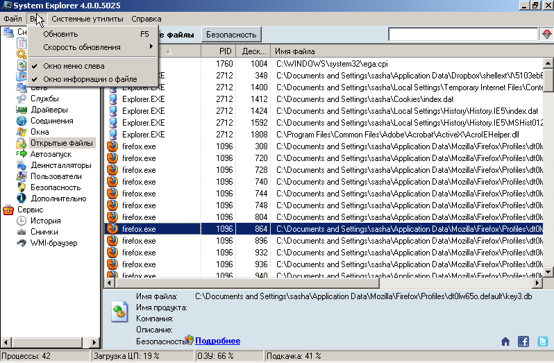Select Дополнительно in the sidebar
The image size is (554, 363).
(x=58, y=199)
